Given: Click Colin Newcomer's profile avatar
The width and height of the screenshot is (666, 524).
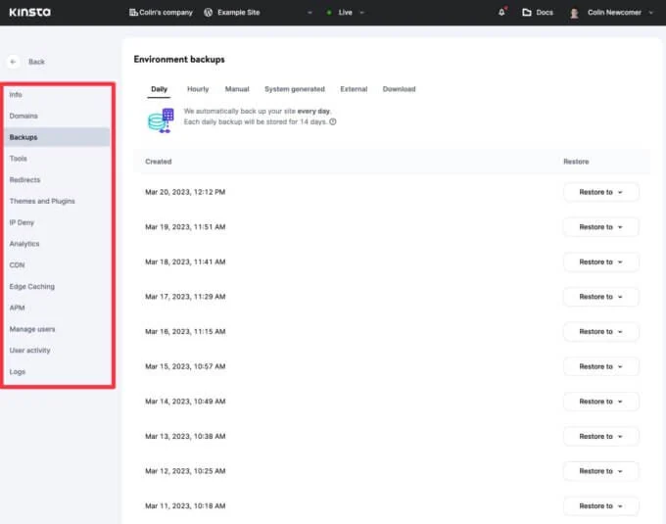Looking at the screenshot, I should click(574, 13).
